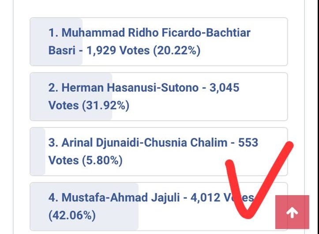Click the 31.92% percentage text
Screen dimensions: 319x234
pyautogui.click(x=105, y=106)
